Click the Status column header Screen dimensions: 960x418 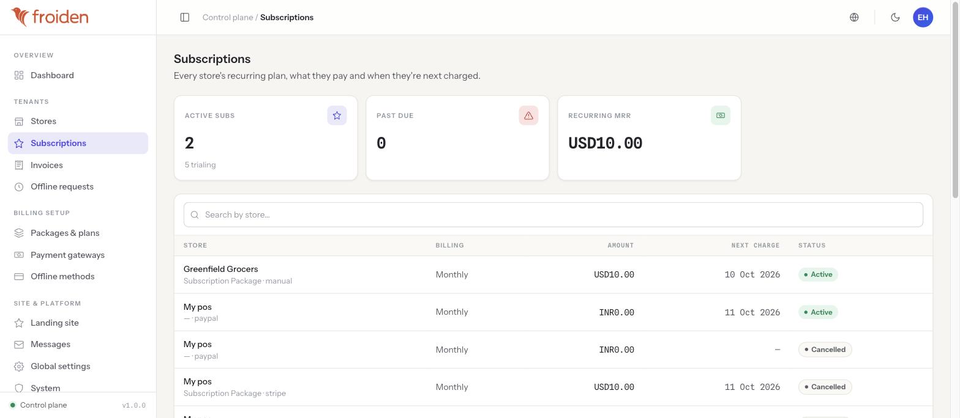point(812,246)
